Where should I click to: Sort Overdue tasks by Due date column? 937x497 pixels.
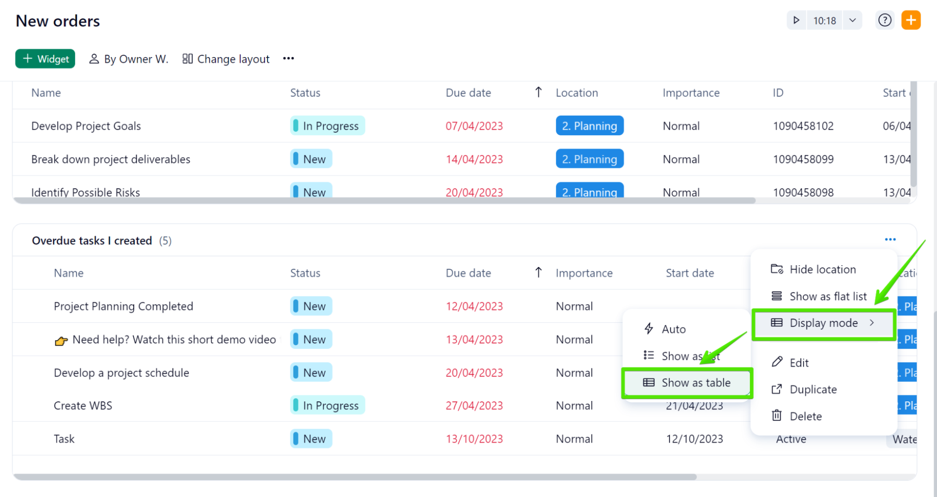(468, 273)
